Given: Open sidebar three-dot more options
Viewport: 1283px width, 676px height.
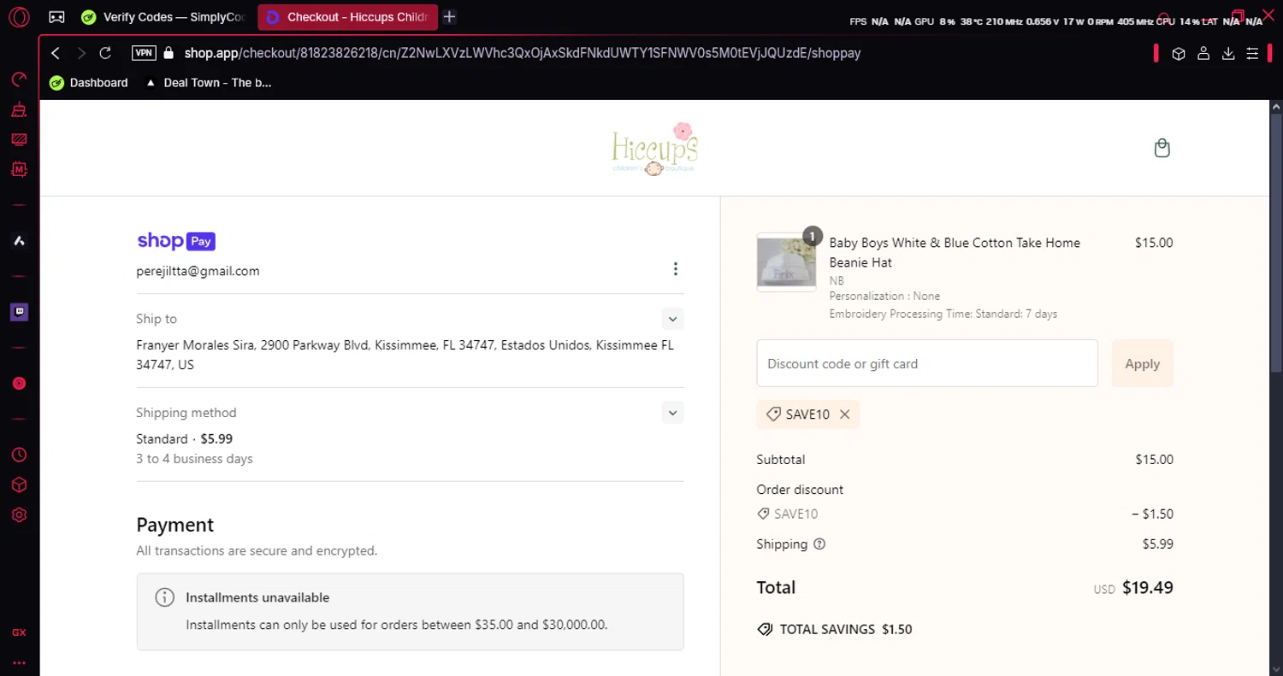Looking at the screenshot, I should coord(19,662).
